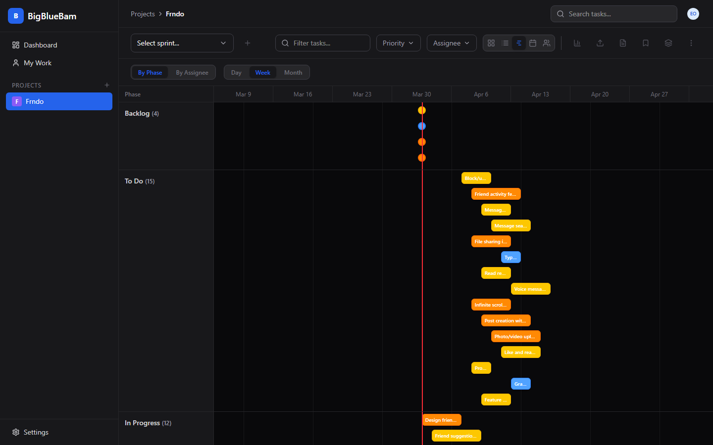Switch timeline scale to Month
The width and height of the screenshot is (713, 445).
[x=293, y=72]
